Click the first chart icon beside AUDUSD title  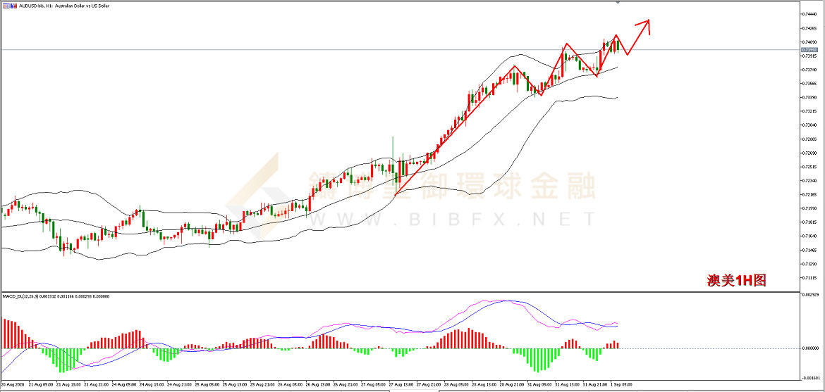(6, 5)
